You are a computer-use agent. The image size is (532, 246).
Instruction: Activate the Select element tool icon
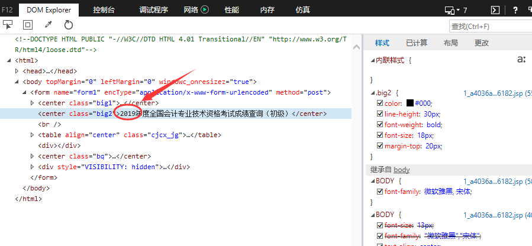(8, 25)
